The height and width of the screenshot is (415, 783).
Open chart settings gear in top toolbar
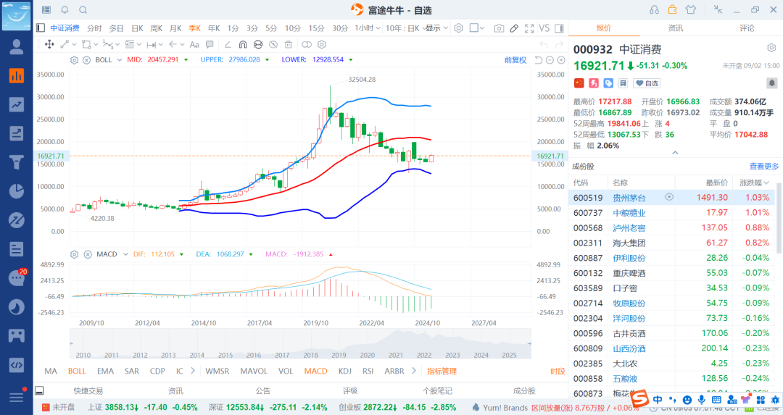click(x=458, y=28)
